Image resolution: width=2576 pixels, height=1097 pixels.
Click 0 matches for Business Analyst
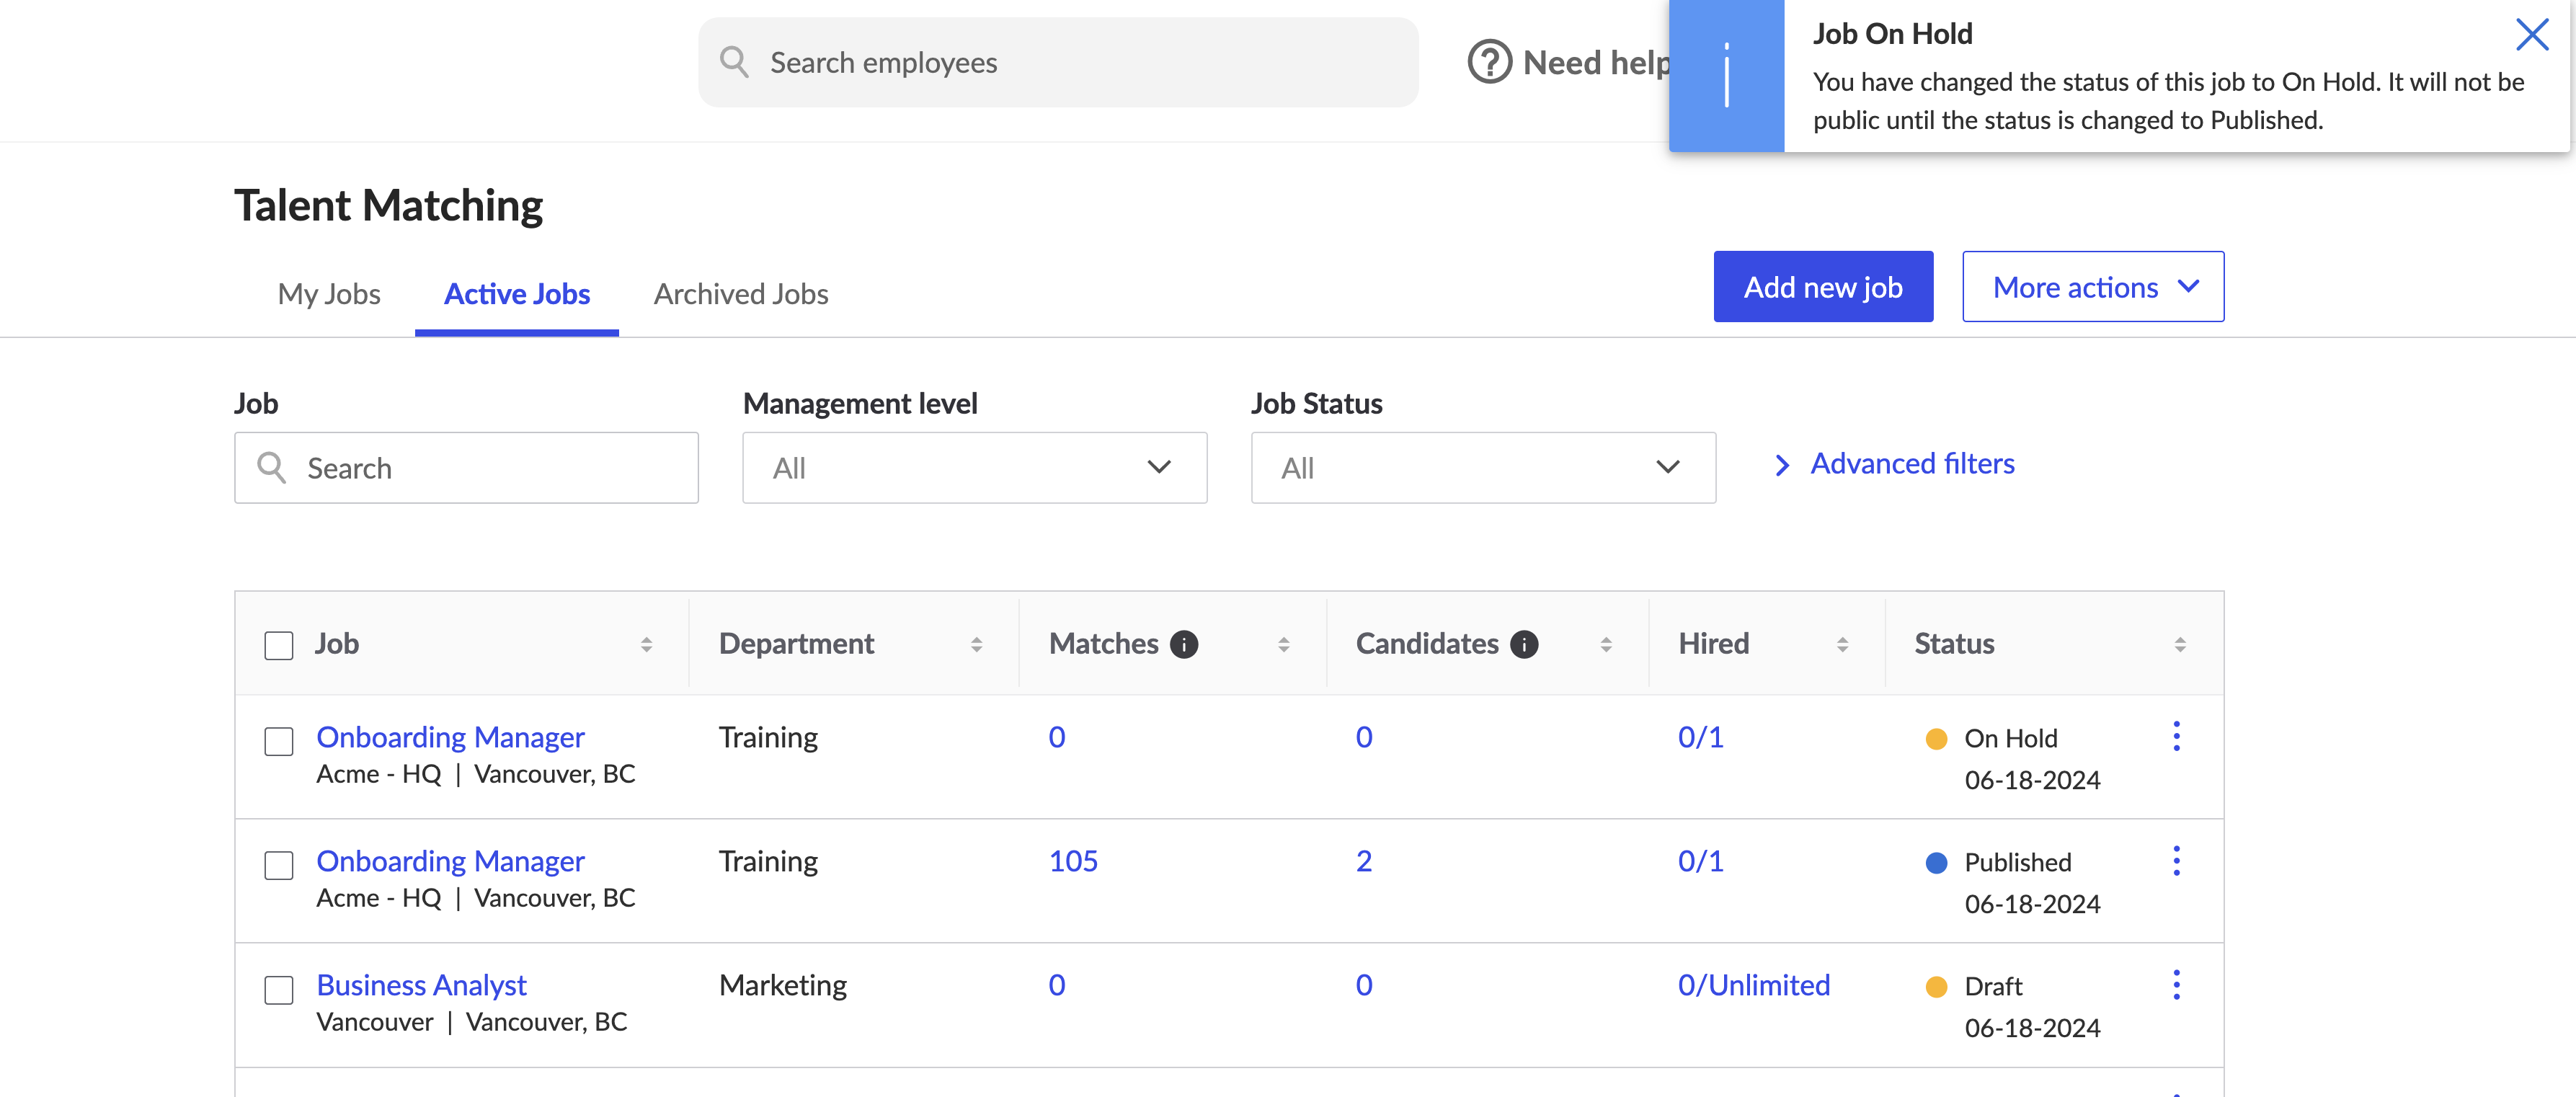[1057, 985]
